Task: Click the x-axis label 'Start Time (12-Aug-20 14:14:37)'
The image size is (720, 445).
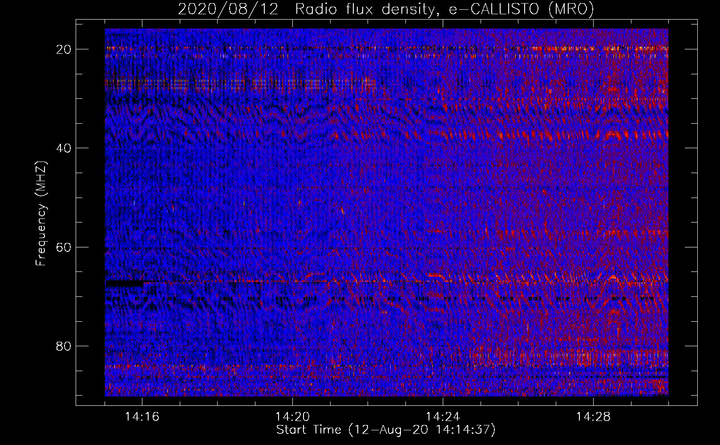Action: pos(386,430)
